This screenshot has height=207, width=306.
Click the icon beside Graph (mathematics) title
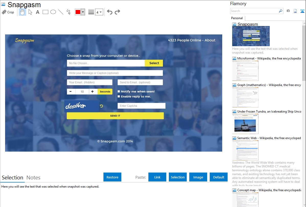click(234, 85)
